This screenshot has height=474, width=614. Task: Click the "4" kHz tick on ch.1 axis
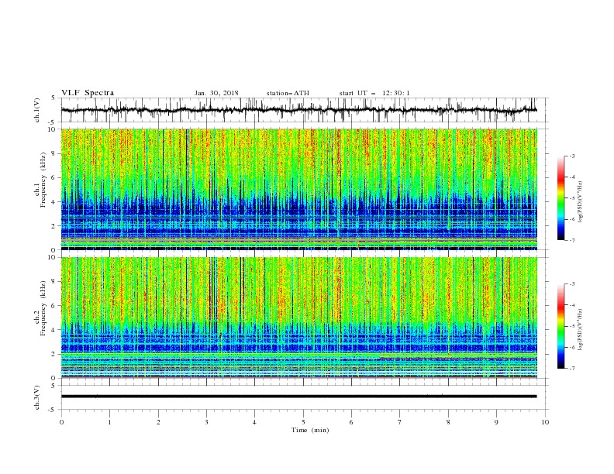click(54, 202)
